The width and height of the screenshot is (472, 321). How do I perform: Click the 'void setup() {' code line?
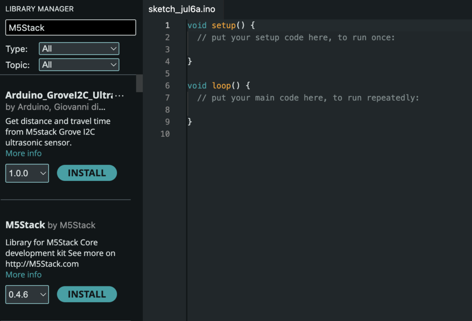coord(221,26)
